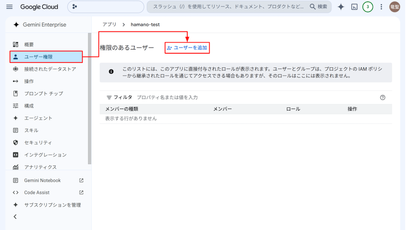This screenshot has width=410, height=230.
Task: Click 権限のあるユーザー heading
Action: tap(127, 48)
